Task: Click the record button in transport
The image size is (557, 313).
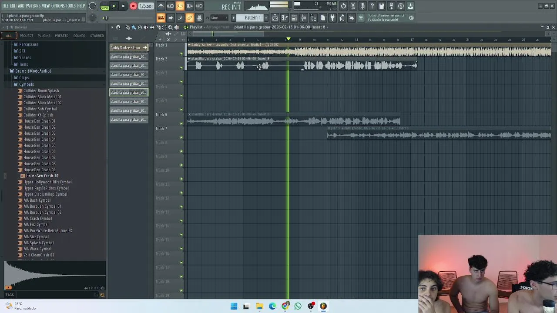Action: point(133,6)
